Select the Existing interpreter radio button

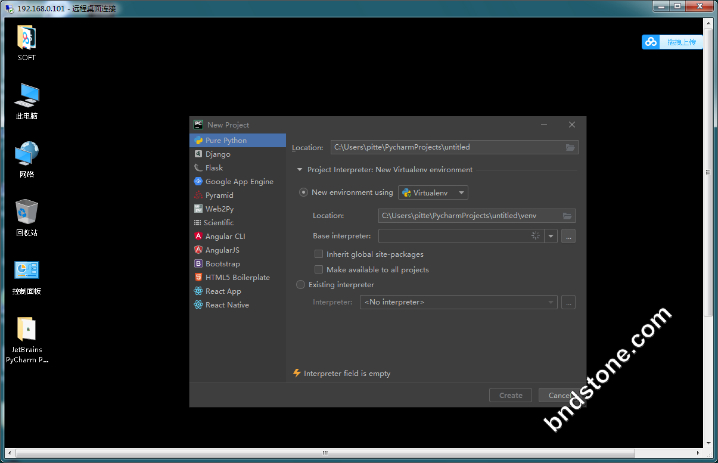click(x=301, y=285)
